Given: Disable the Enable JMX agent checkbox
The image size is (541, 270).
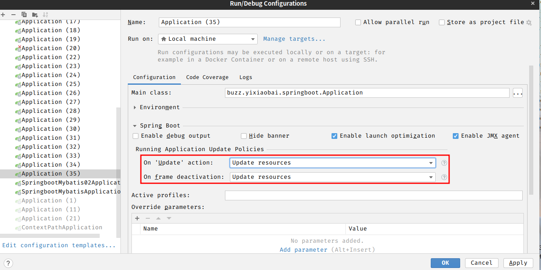Looking at the screenshot, I should click(456, 136).
